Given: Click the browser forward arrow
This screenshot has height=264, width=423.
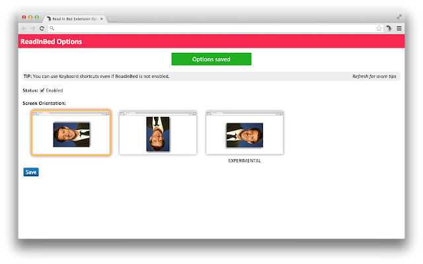Looking at the screenshot, I should coord(32,28).
